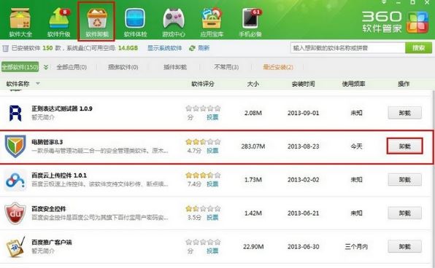Sort by 大小 column header

253,84
